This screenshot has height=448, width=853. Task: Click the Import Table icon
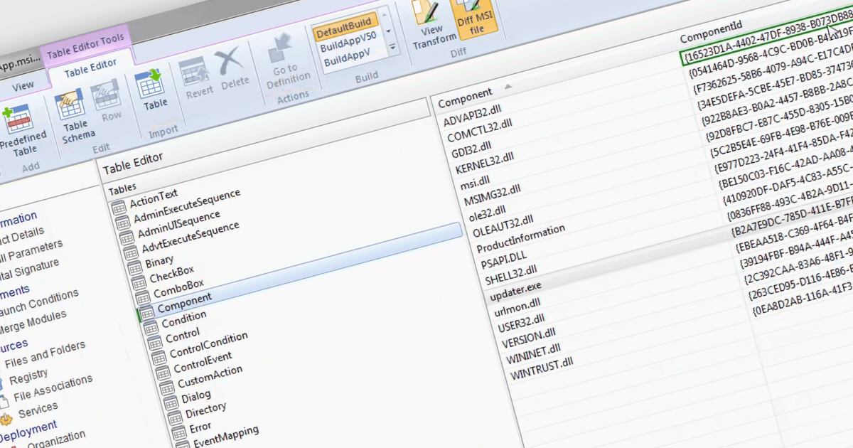(x=151, y=85)
